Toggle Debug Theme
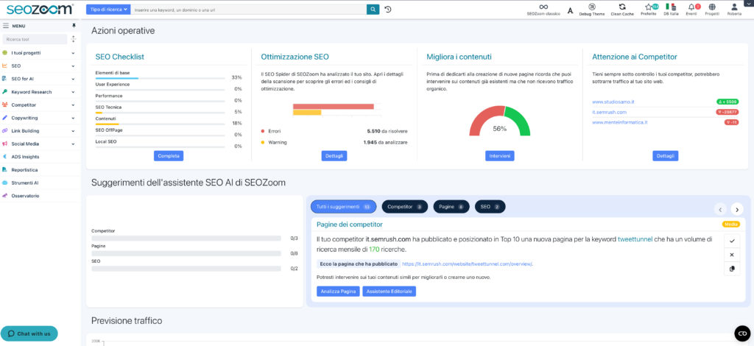Screen dimensions: 754x346 point(592,7)
